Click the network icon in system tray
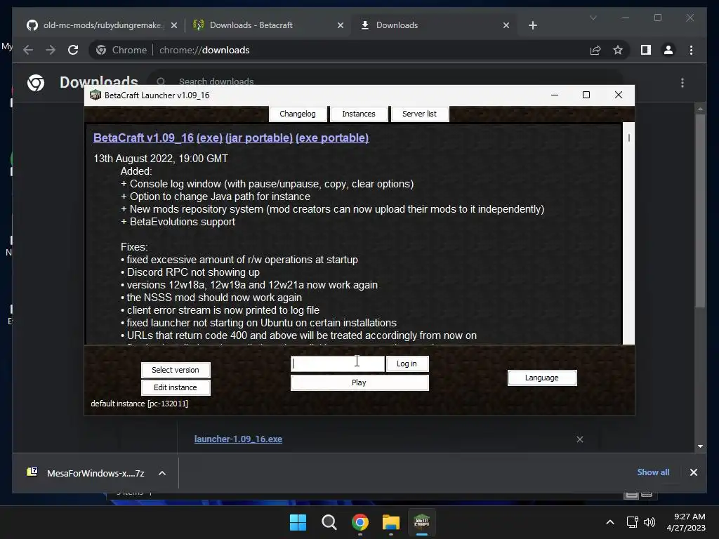The width and height of the screenshot is (719, 539). pyautogui.click(x=633, y=522)
